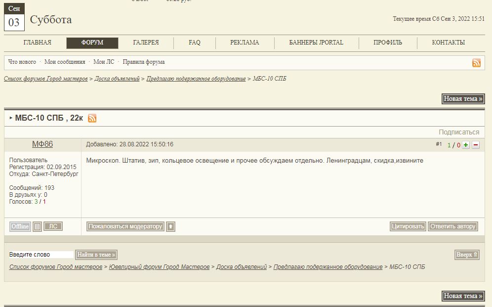Click Ответить автору button
492x307 pixels.
452,226
